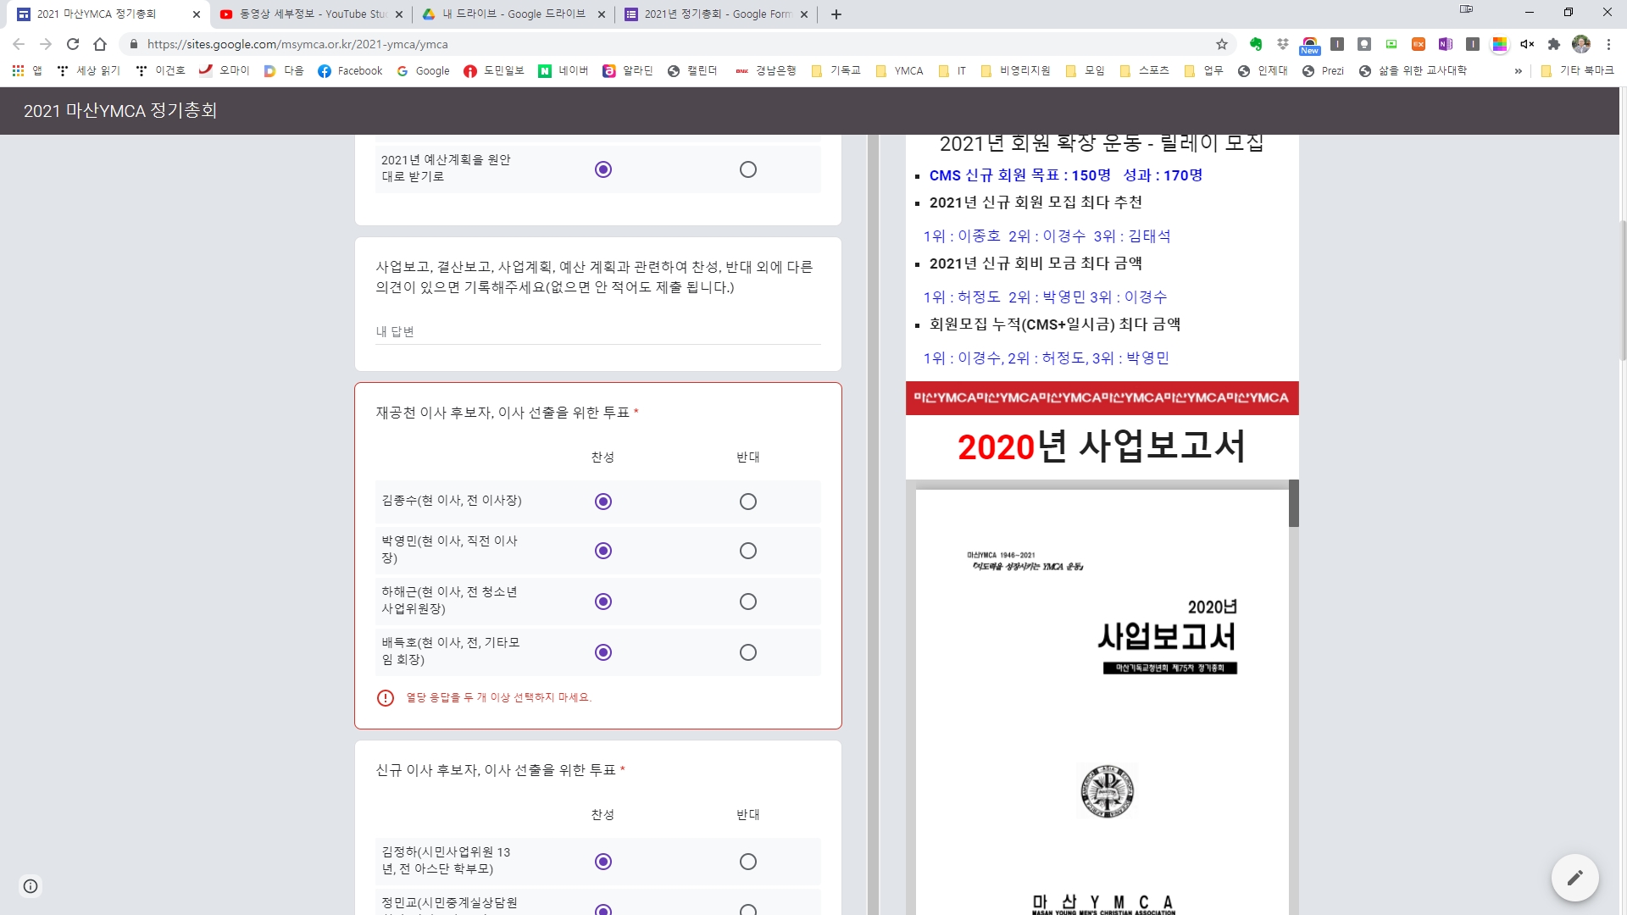Click the embedded report document scrollbar

click(1293, 503)
